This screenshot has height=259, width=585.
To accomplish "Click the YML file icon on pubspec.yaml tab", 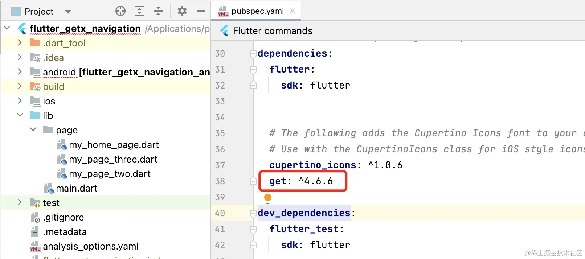I will pyautogui.click(x=223, y=11).
